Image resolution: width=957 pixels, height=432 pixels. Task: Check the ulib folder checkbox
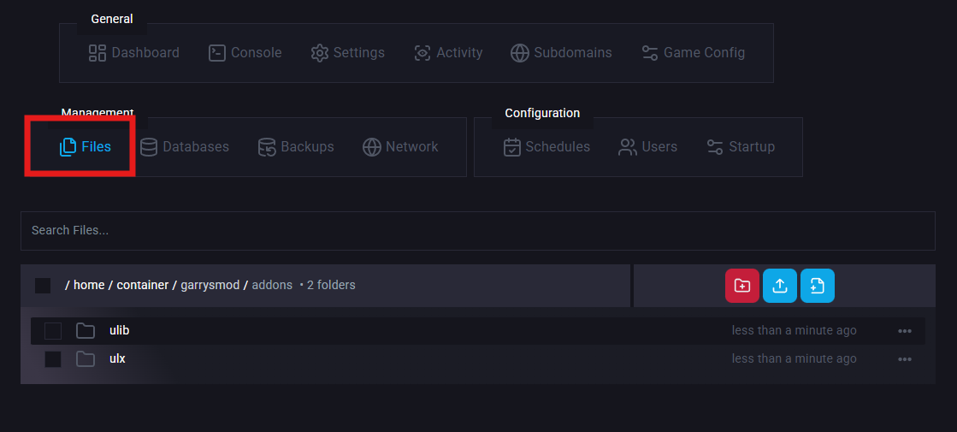[x=53, y=331]
